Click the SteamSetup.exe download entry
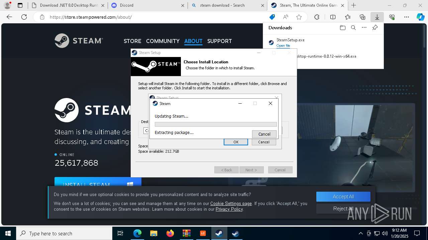The width and height of the screenshot is (428, 240). tap(290, 40)
